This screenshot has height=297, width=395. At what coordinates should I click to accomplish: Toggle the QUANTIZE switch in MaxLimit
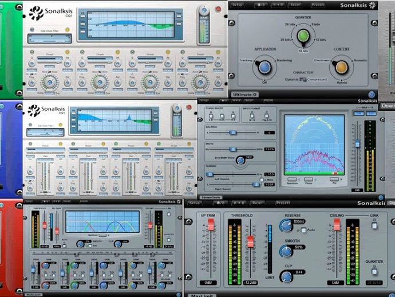click(x=374, y=272)
